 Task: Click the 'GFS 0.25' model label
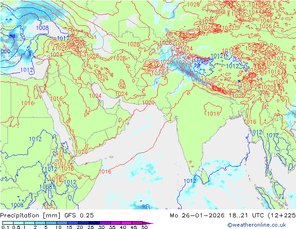(79, 215)
